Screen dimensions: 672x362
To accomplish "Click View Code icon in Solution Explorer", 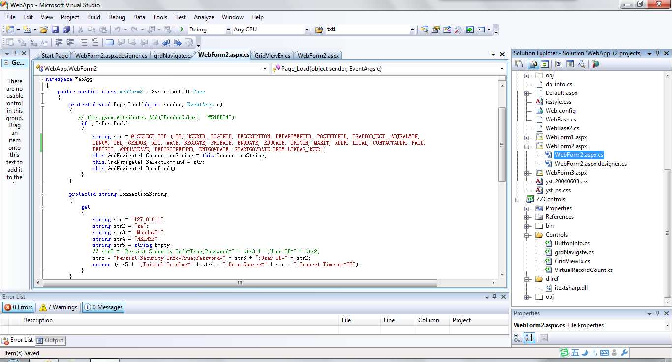I will pyautogui.click(x=559, y=64).
